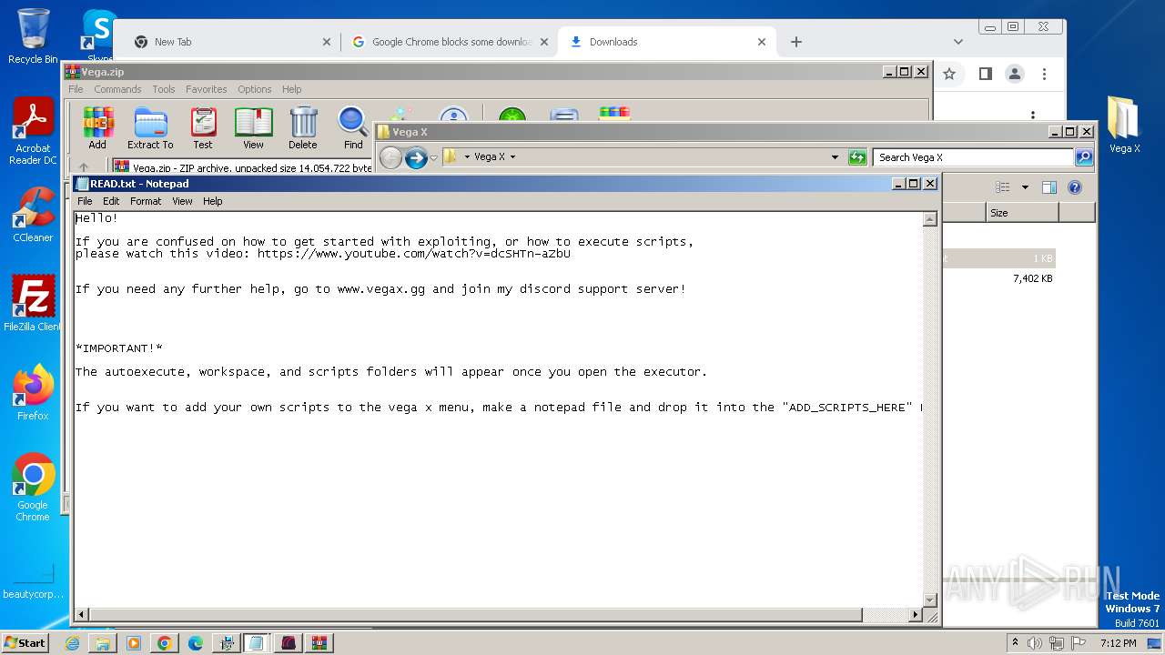Open WinRAR Tools menu
Image resolution: width=1165 pixels, height=655 pixels.
click(164, 89)
